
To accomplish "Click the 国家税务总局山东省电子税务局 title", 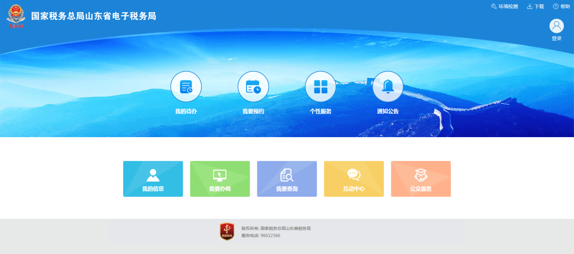I will [x=94, y=16].
